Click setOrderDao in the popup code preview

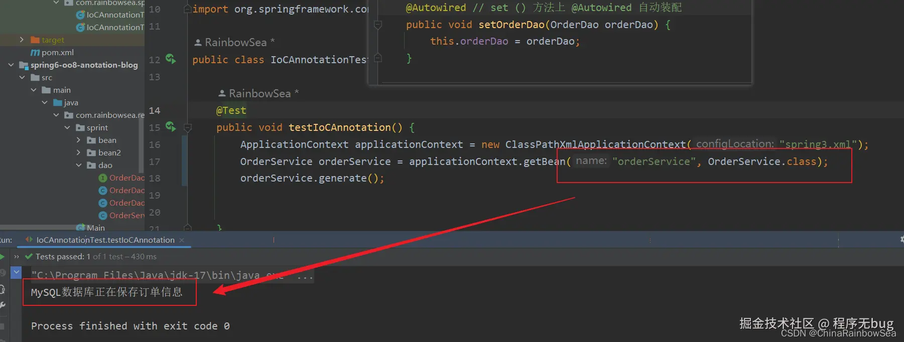click(x=511, y=25)
